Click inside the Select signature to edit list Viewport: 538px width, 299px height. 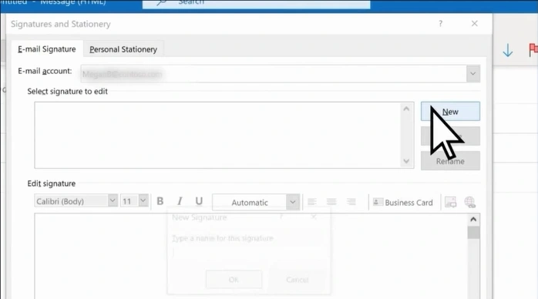(218, 135)
